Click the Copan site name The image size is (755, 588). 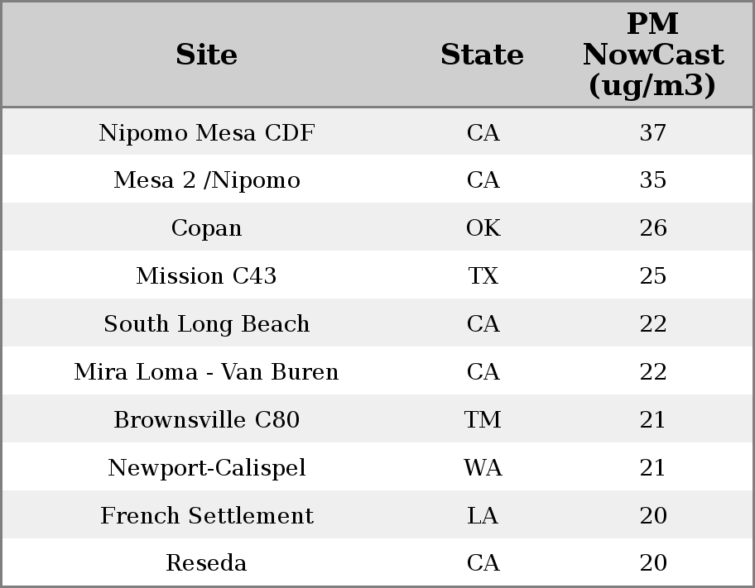point(206,228)
